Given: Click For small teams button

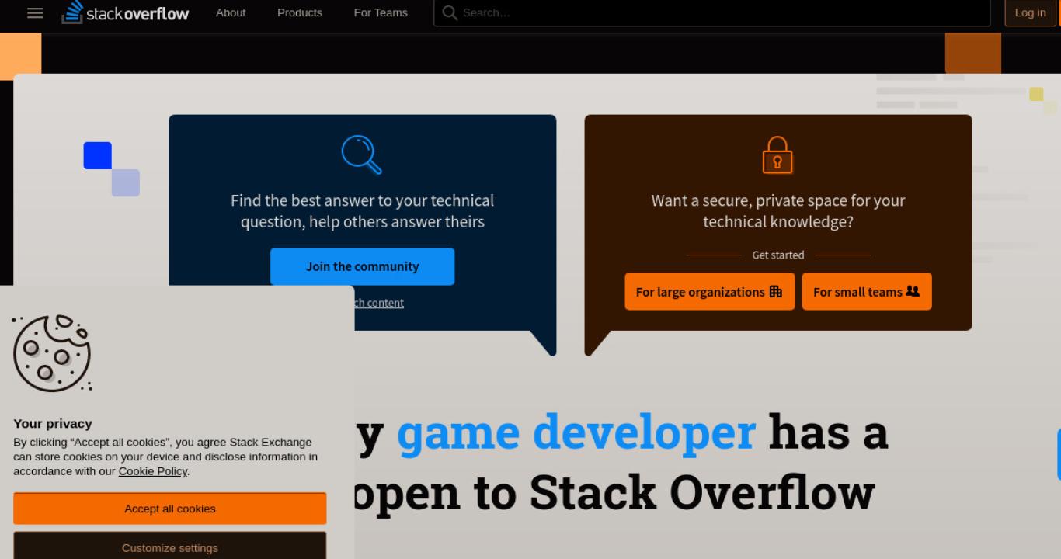Looking at the screenshot, I should [x=867, y=292].
